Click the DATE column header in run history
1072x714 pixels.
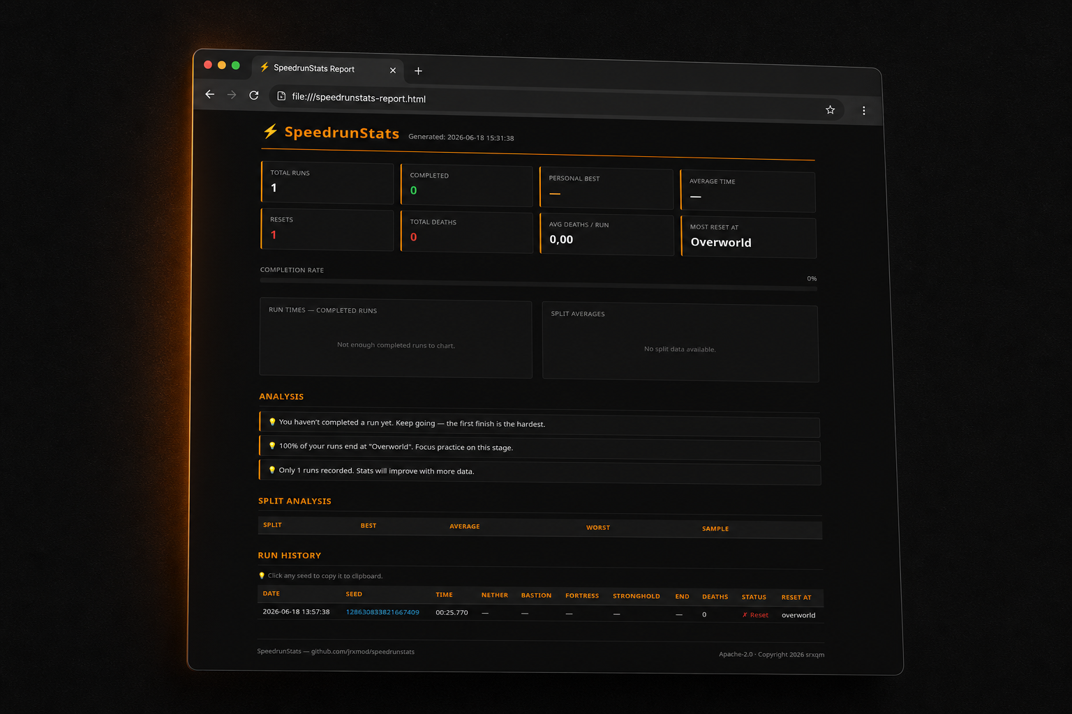pos(271,593)
